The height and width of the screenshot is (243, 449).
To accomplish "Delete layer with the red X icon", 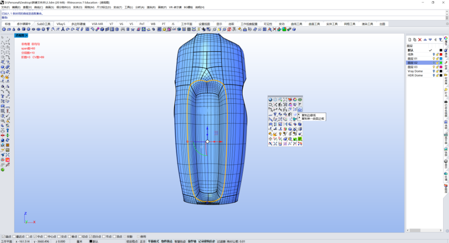I will (420, 40).
